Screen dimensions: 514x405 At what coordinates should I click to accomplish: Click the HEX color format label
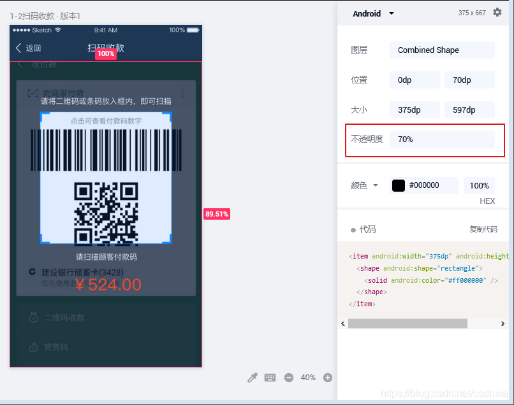487,201
